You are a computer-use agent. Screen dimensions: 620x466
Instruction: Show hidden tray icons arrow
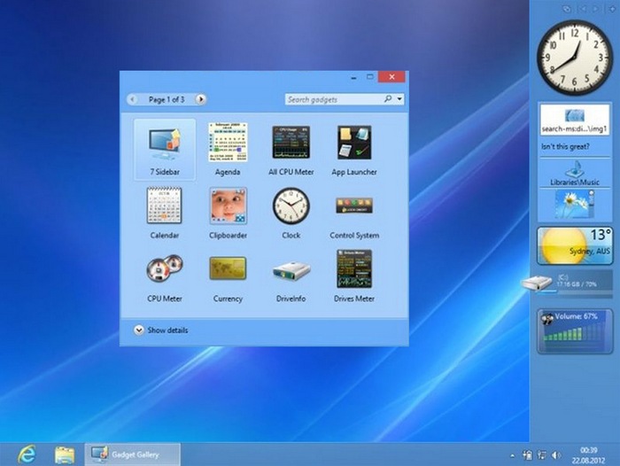click(x=513, y=455)
